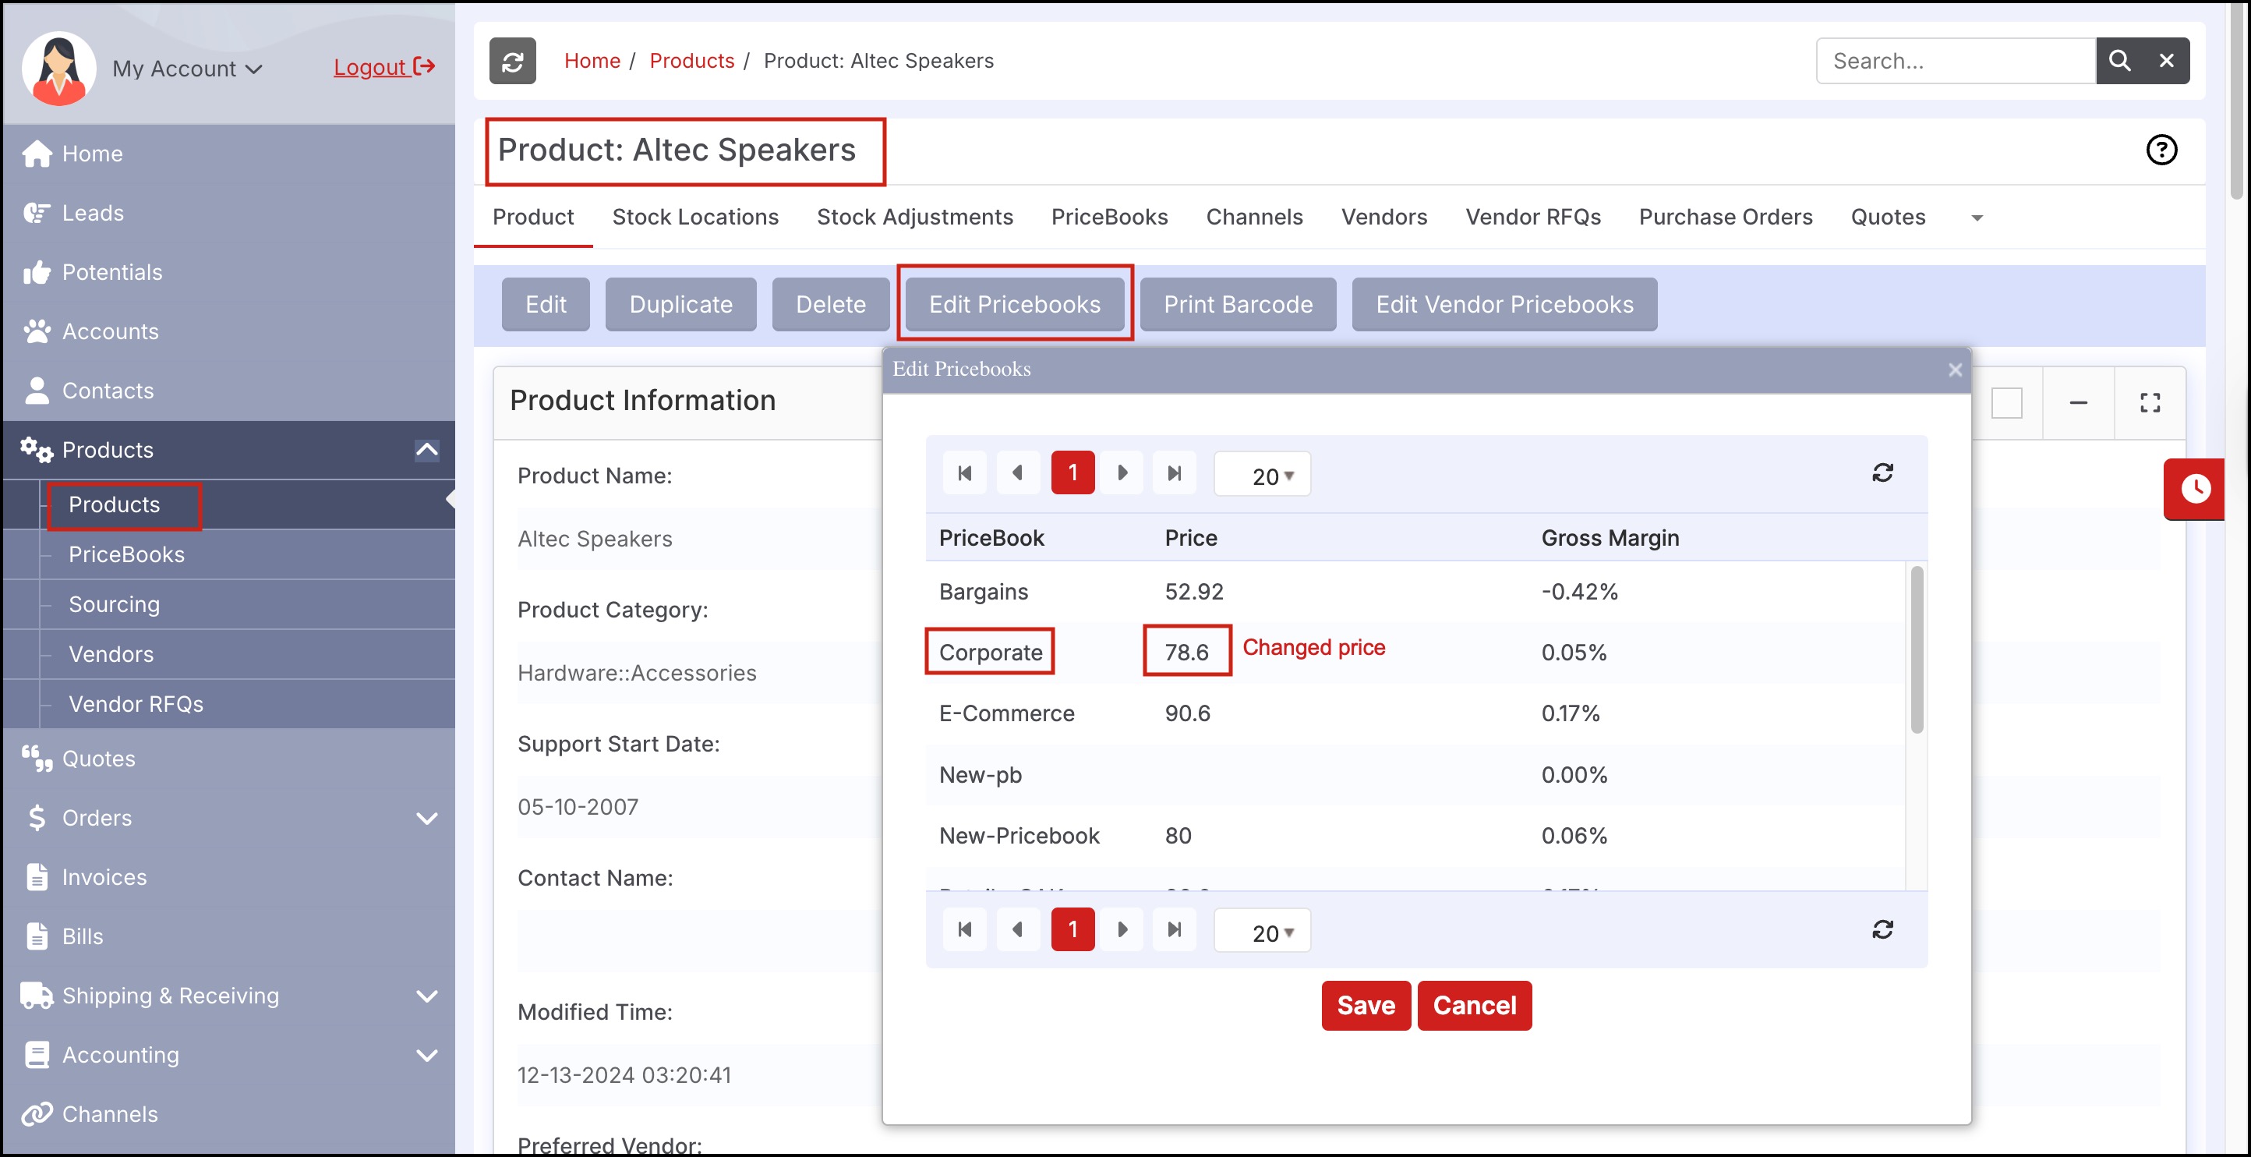Open the help question mark icon
The width and height of the screenshot is (2251, 1157).
(x=2161, y=150)
